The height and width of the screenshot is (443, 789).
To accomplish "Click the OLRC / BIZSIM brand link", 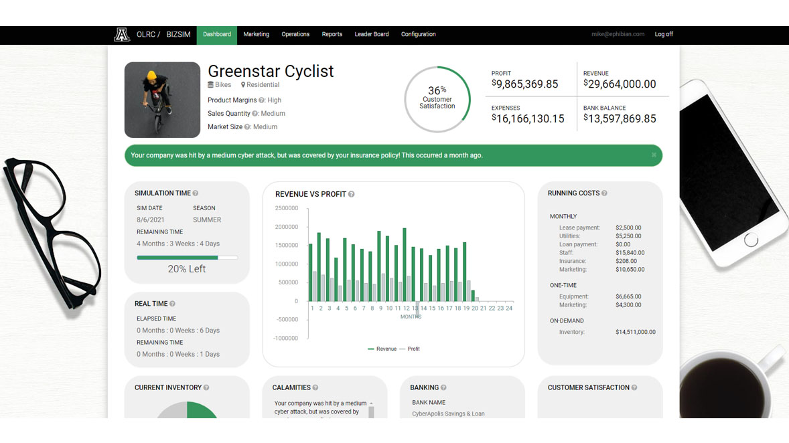I will coord(163,34).
